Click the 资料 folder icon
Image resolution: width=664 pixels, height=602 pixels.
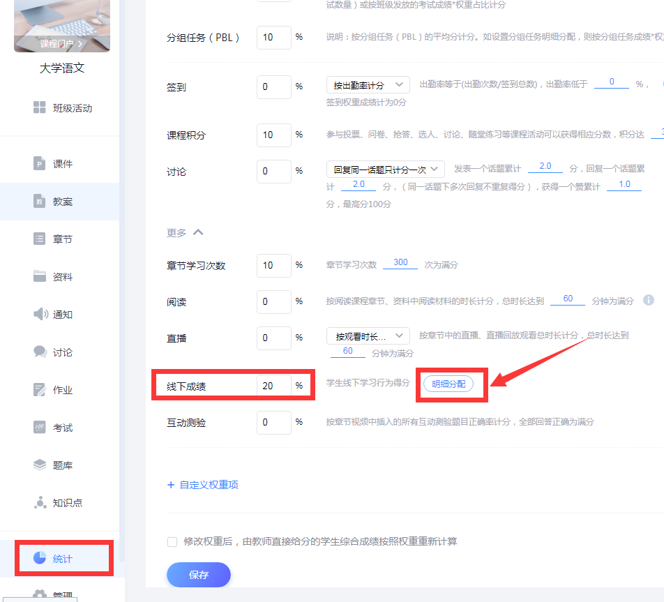click(39, 276)
